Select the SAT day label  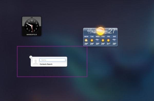[x=114, y=37]
